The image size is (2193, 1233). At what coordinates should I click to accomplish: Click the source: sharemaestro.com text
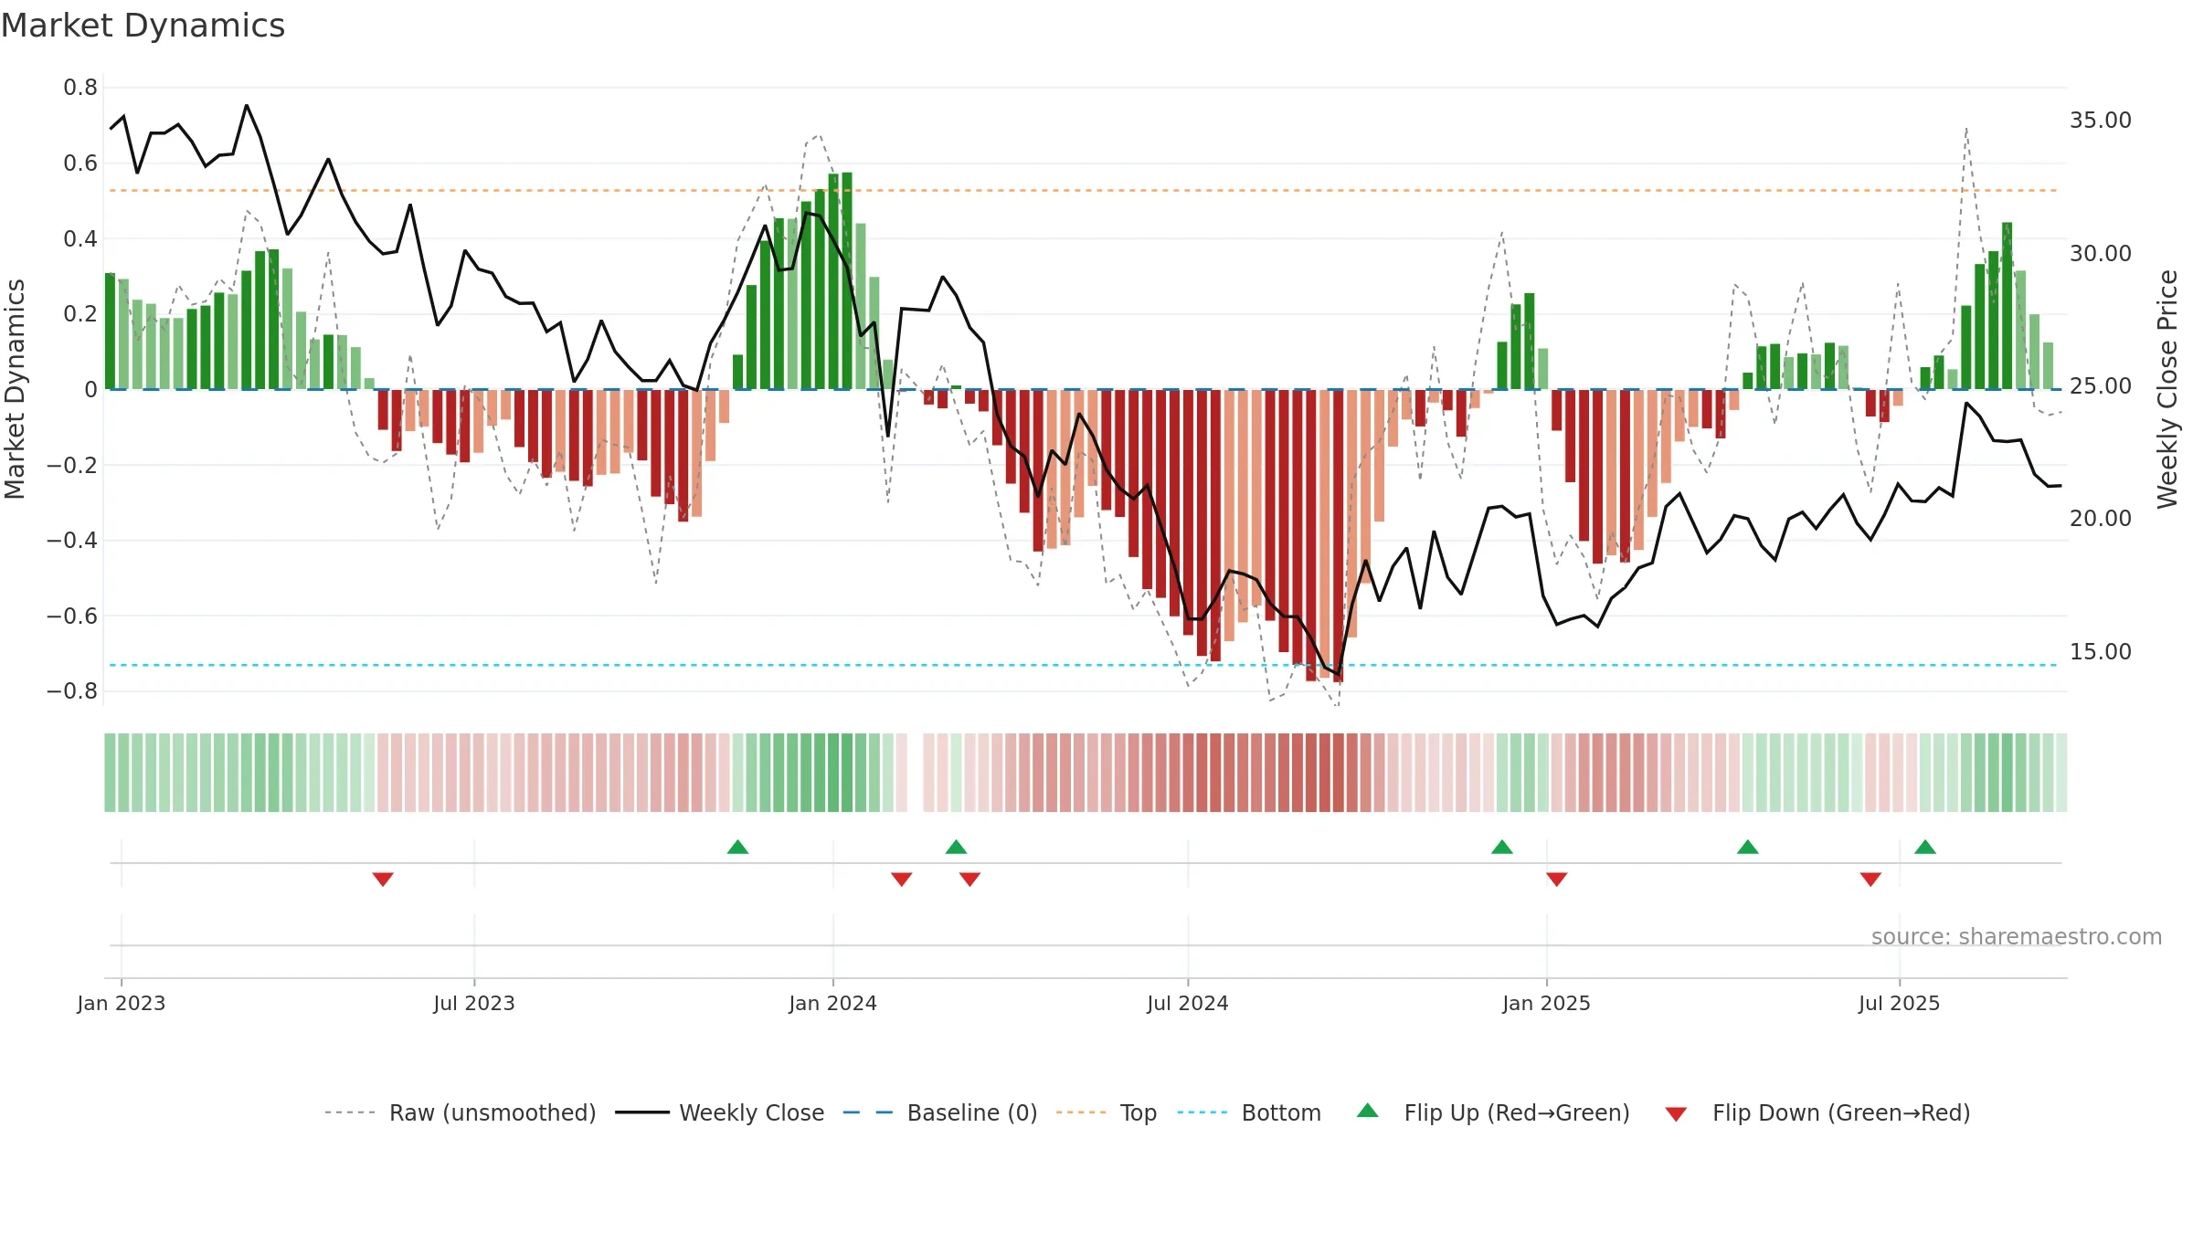(2017, 936)
